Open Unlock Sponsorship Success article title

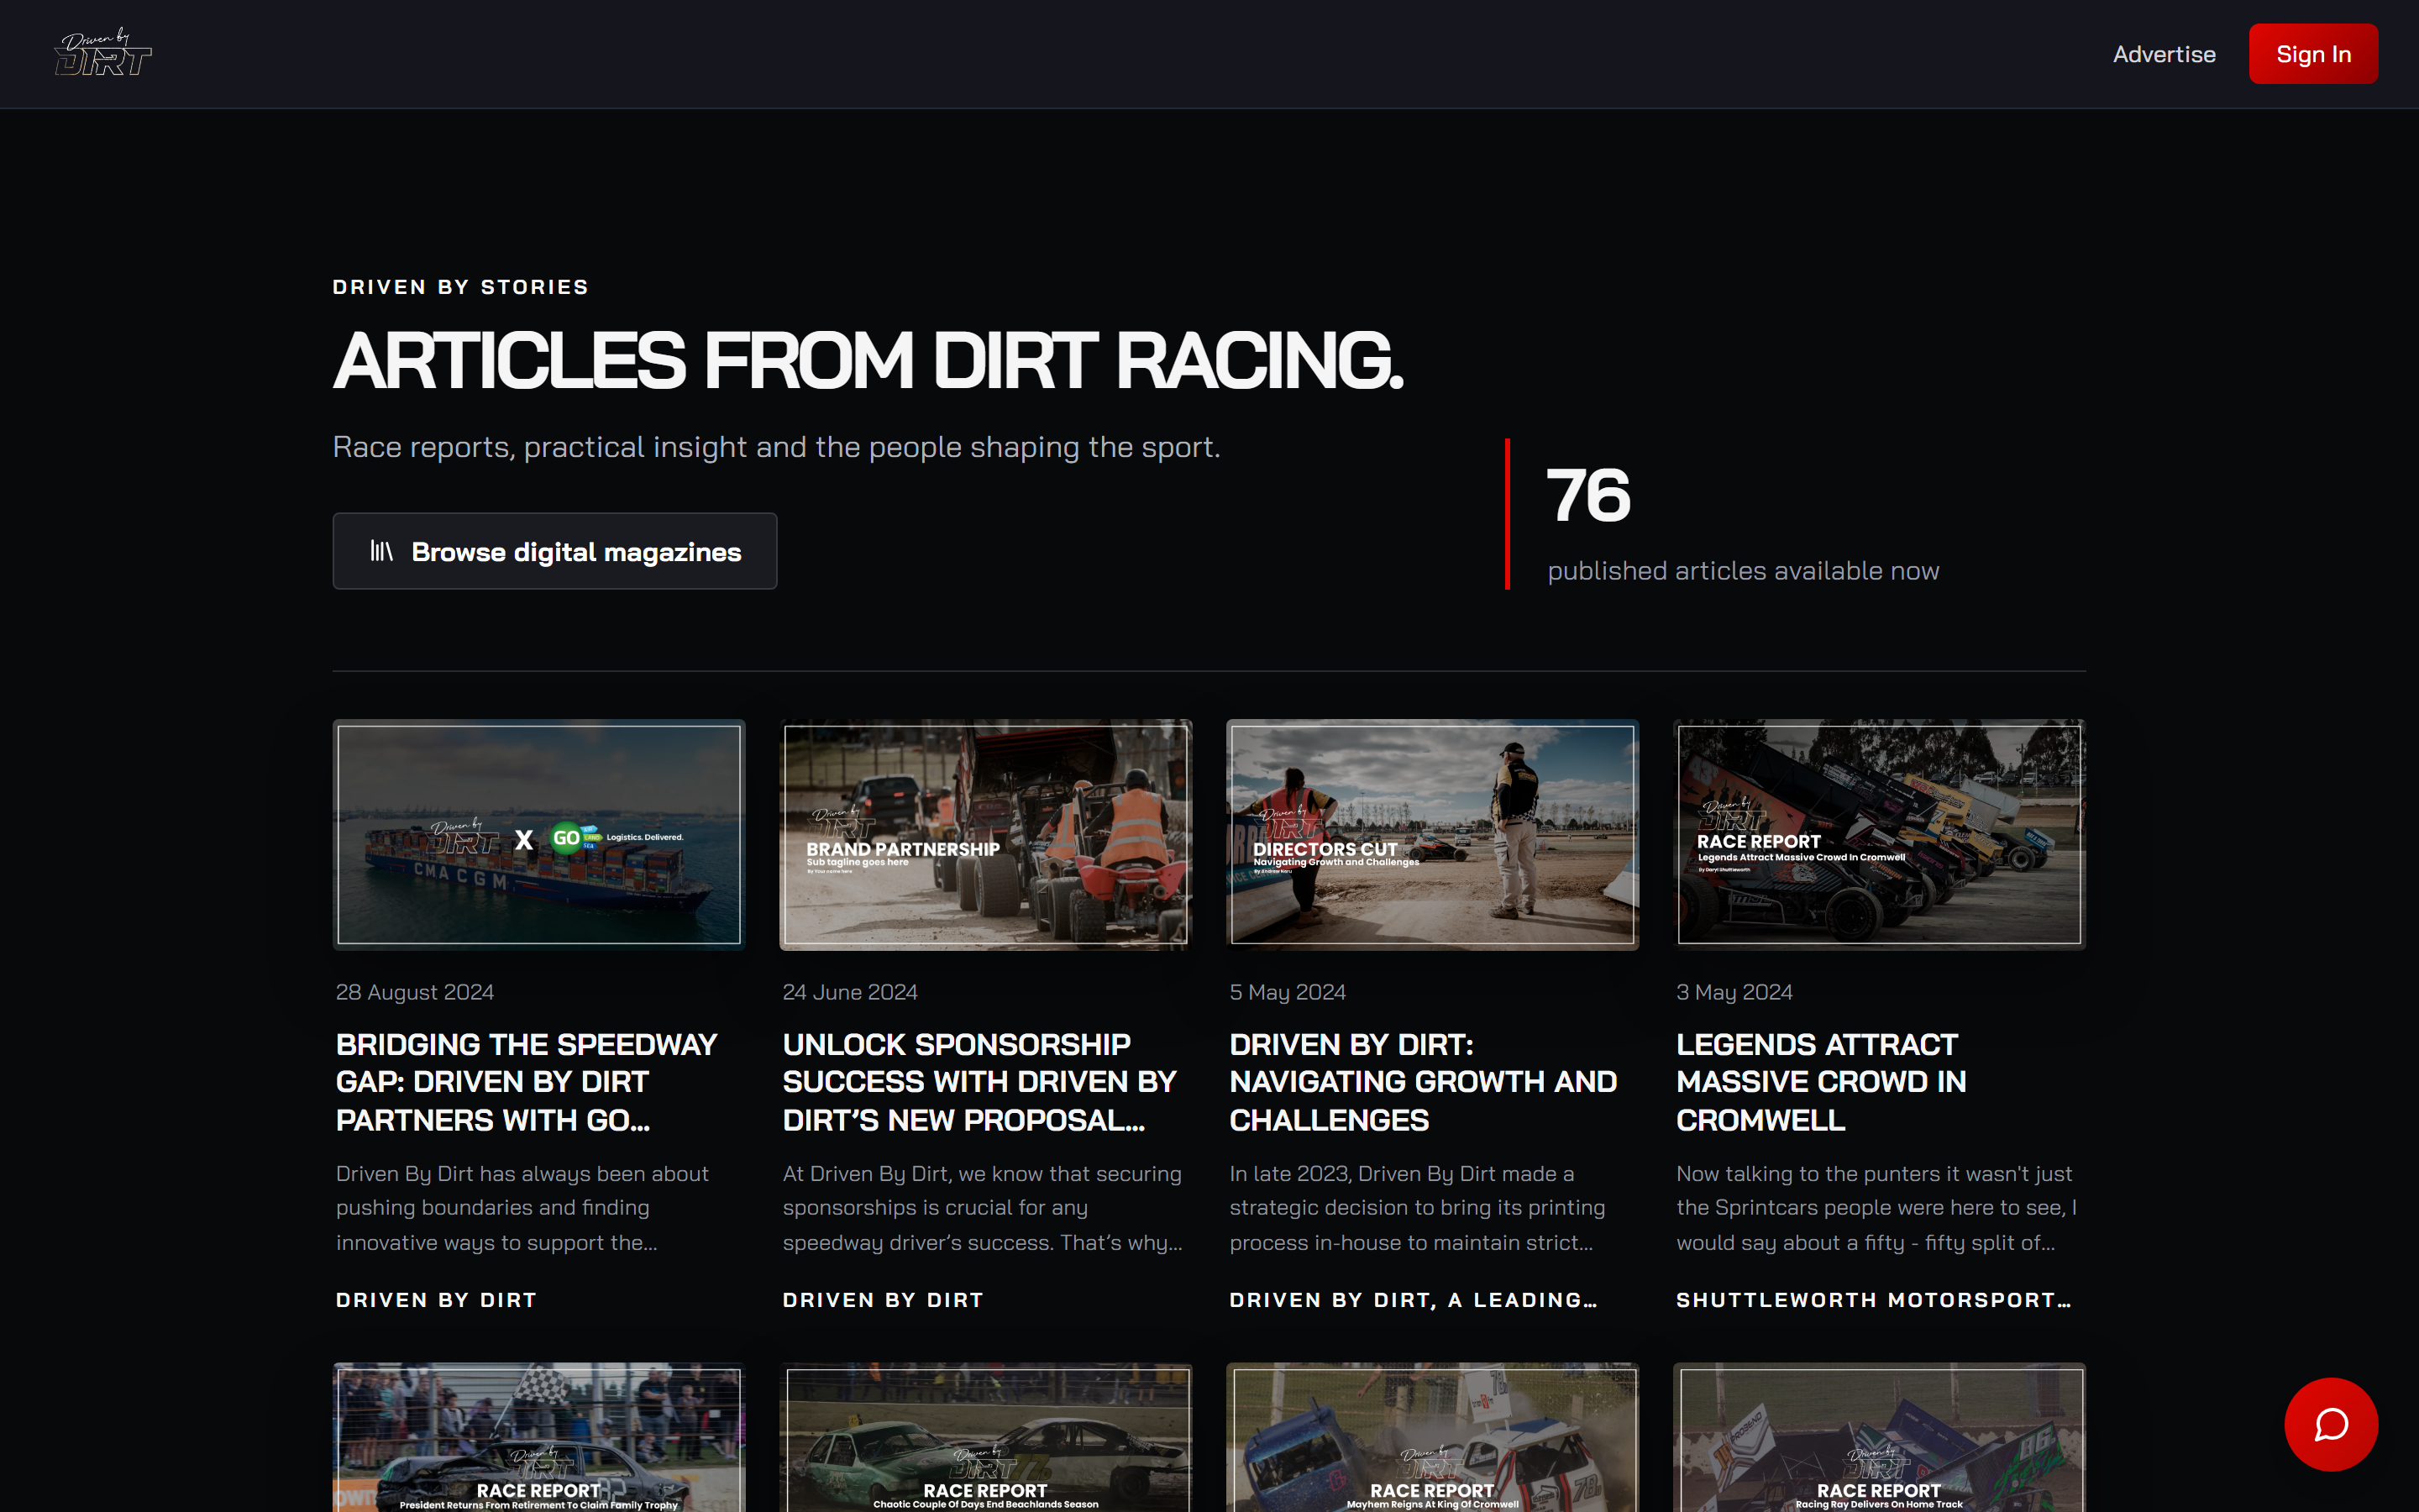[980, 1082]
